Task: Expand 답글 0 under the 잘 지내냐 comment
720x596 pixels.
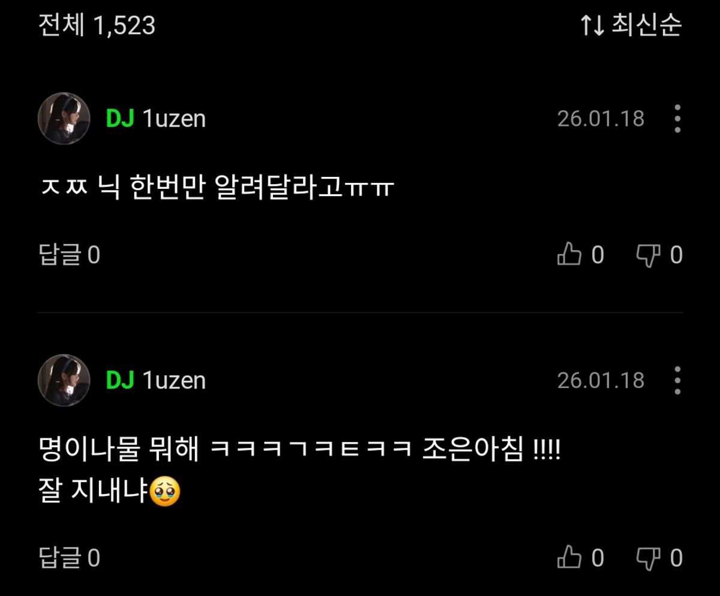Action: (x=69, y=558)
